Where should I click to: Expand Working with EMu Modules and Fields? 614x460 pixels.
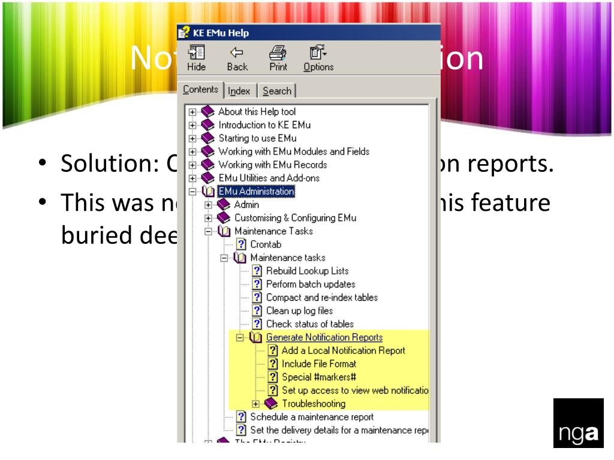coord(192,152)
